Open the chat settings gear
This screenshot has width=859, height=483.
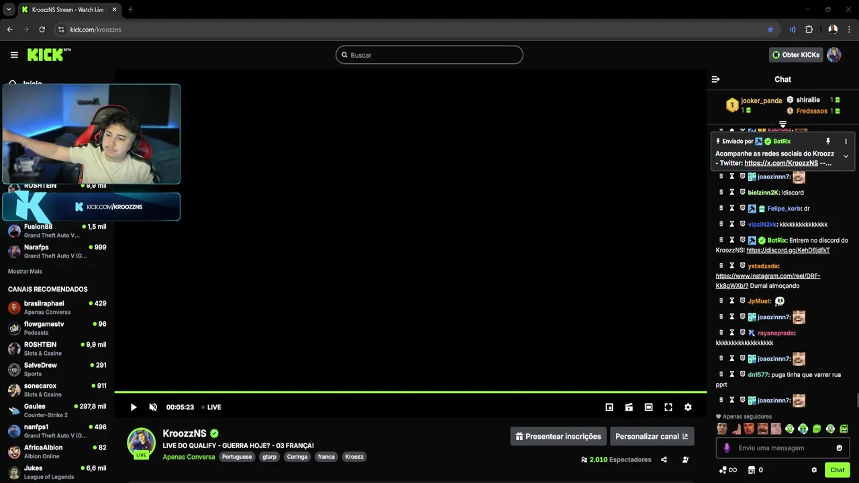pos(814,470)
